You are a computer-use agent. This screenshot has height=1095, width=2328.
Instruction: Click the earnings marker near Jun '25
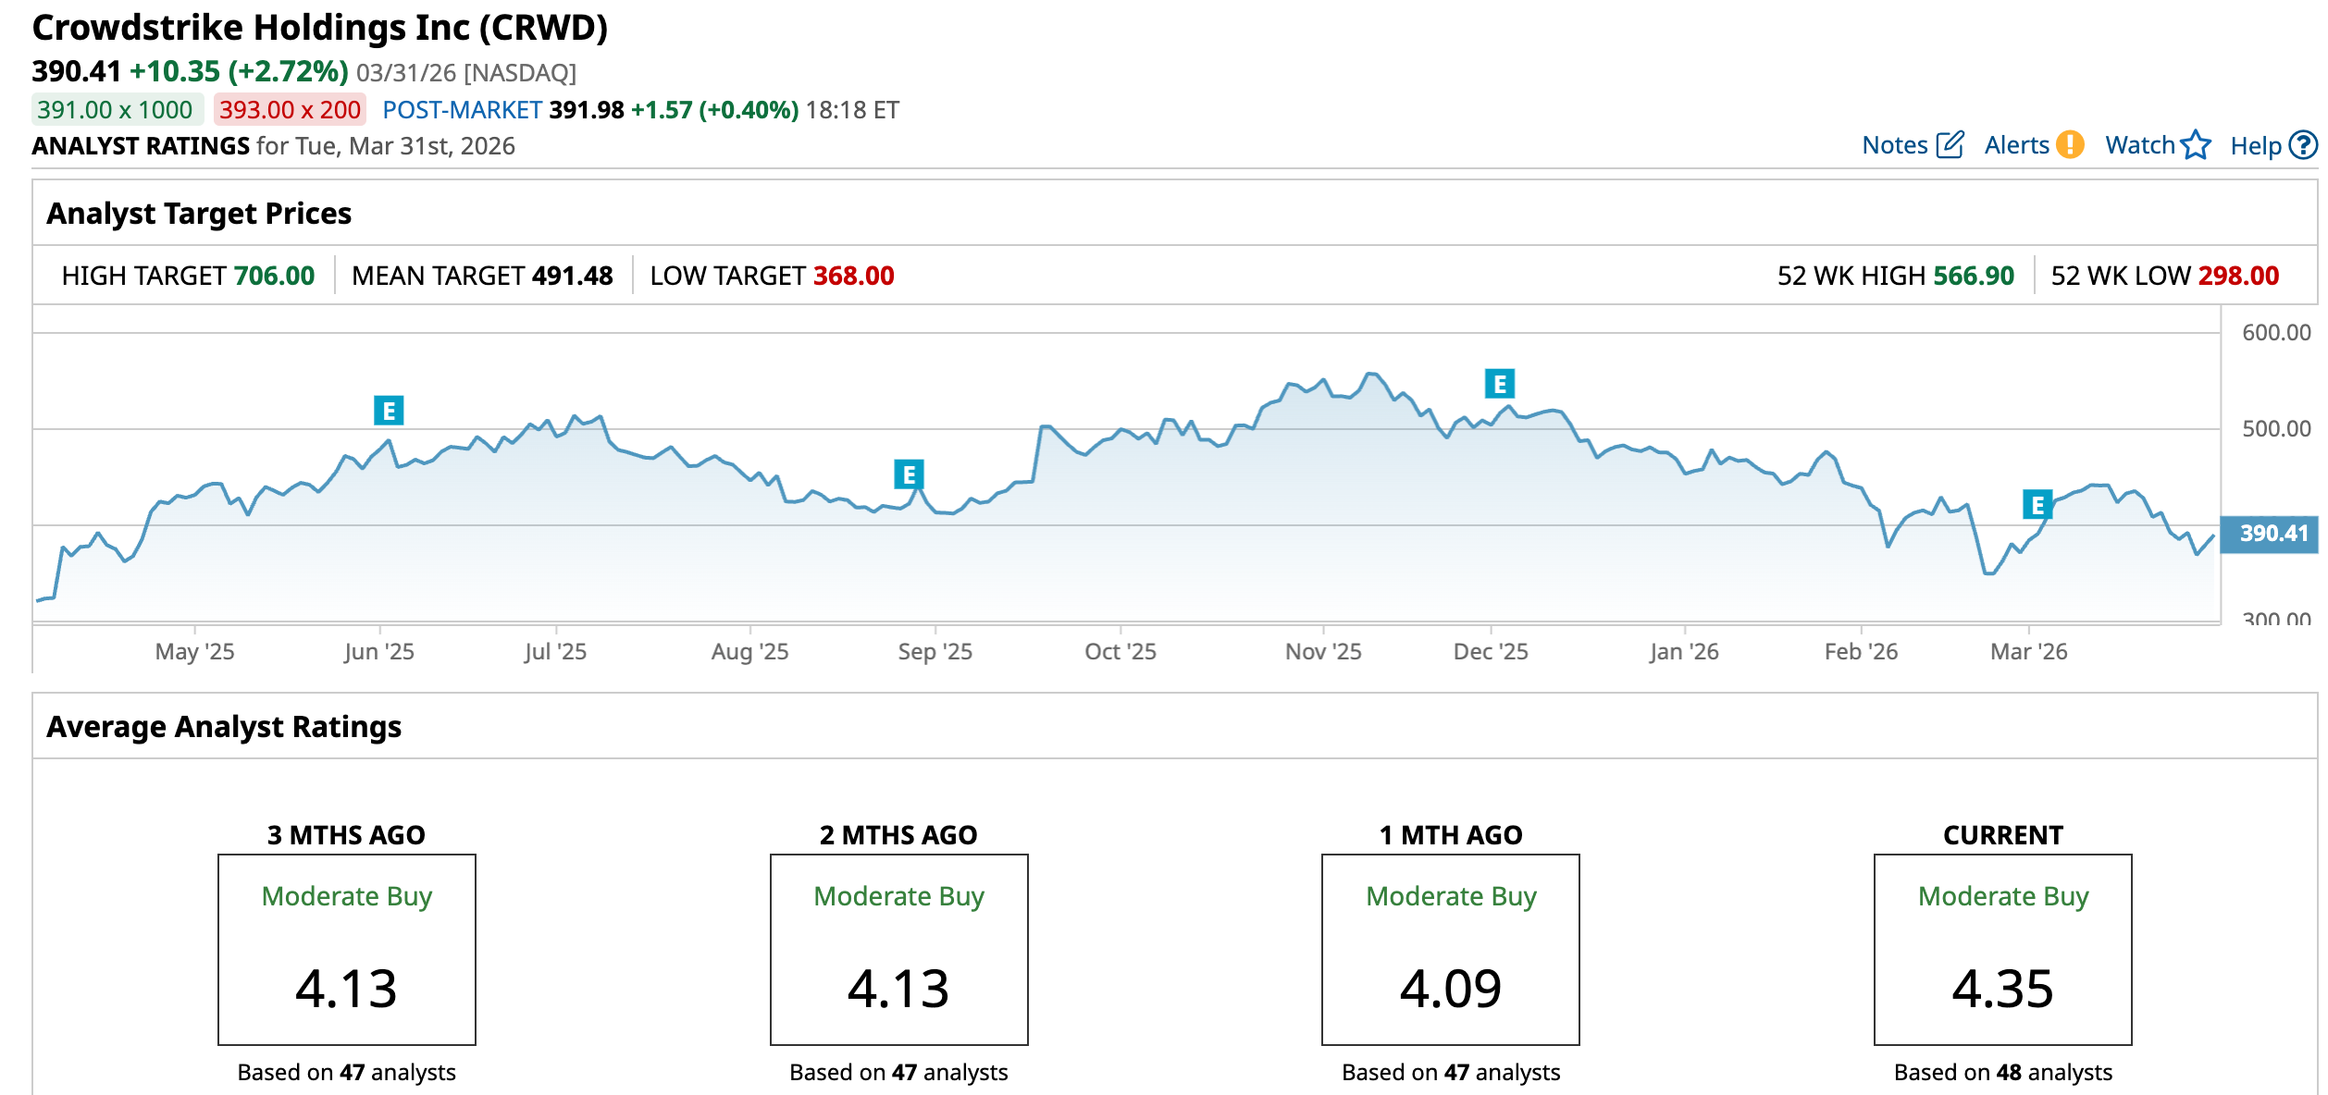(x=389, y=411)
